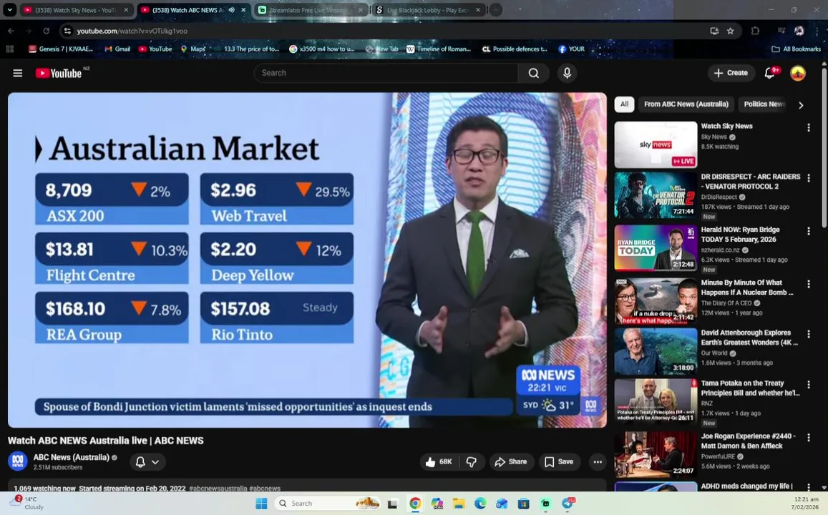Screen dimensions: 828x515
Task: Start voice search with microphone icon
Action: pyautogui.click(x=567, y=73)
